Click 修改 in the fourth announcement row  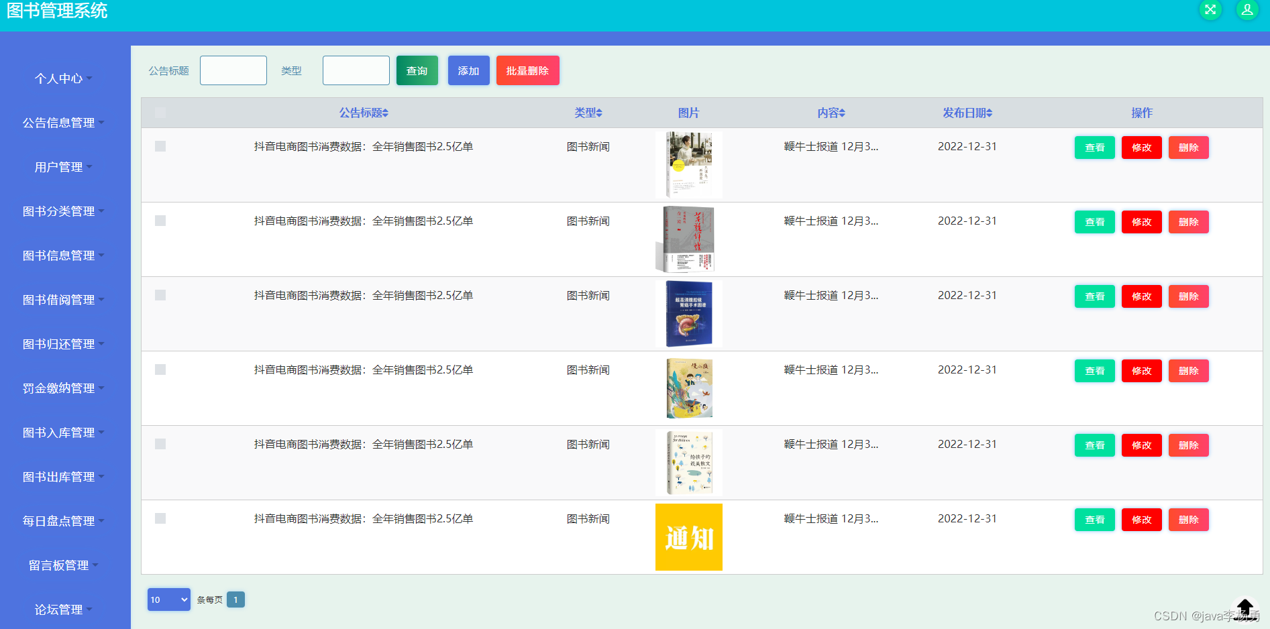(1142, 371)
